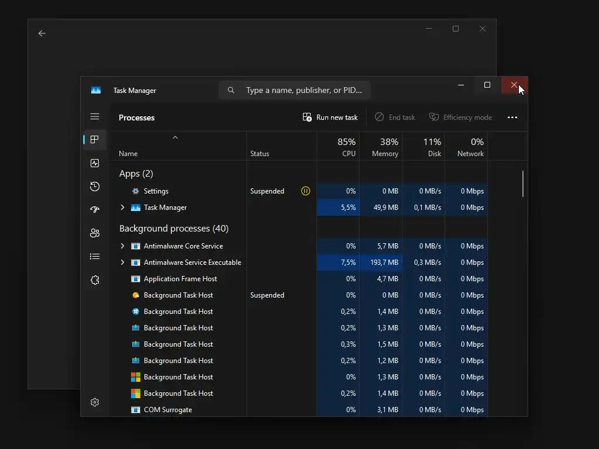Sort by the Disk column header
The image size is (599, 449).
pyautogui.click(x=424, y=147)
